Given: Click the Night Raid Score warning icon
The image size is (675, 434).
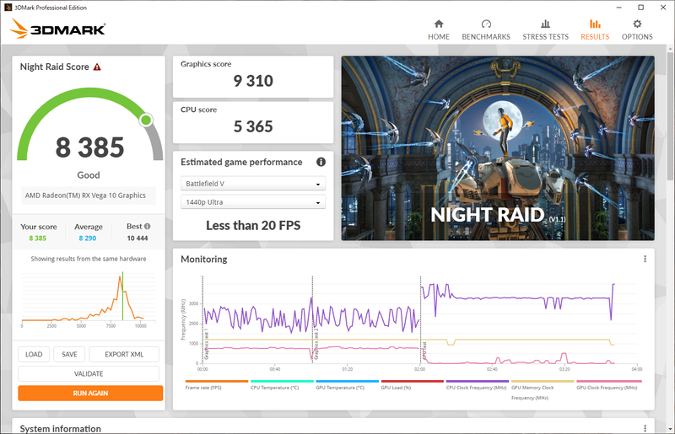Looking at the screenshot, I should click(x=97, y=67).
